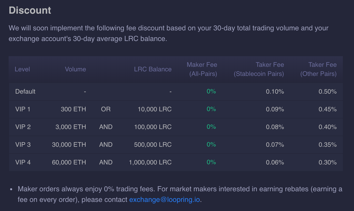
Task: Click the OR condition in VIP 1
Action: (106, 109)
